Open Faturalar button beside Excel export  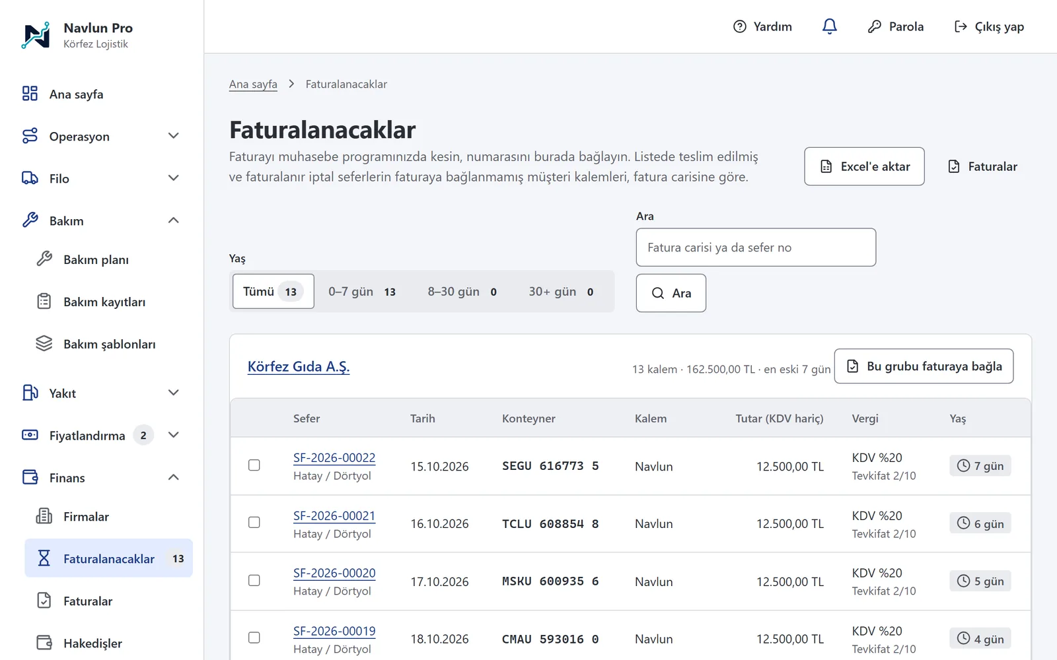point(982,166)
